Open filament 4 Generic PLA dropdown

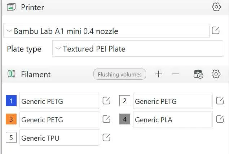coord(173,119)
